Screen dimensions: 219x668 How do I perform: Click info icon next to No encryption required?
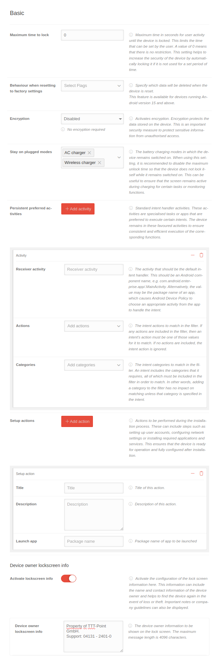tap(63, 129)
